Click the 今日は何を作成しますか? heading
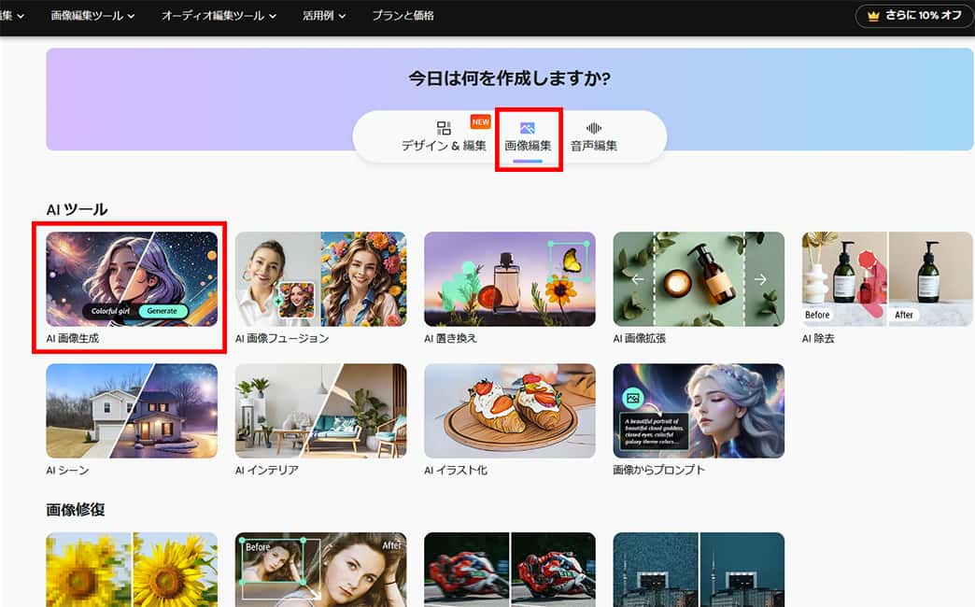Screen dimensions: 975x607 [509, 78]
